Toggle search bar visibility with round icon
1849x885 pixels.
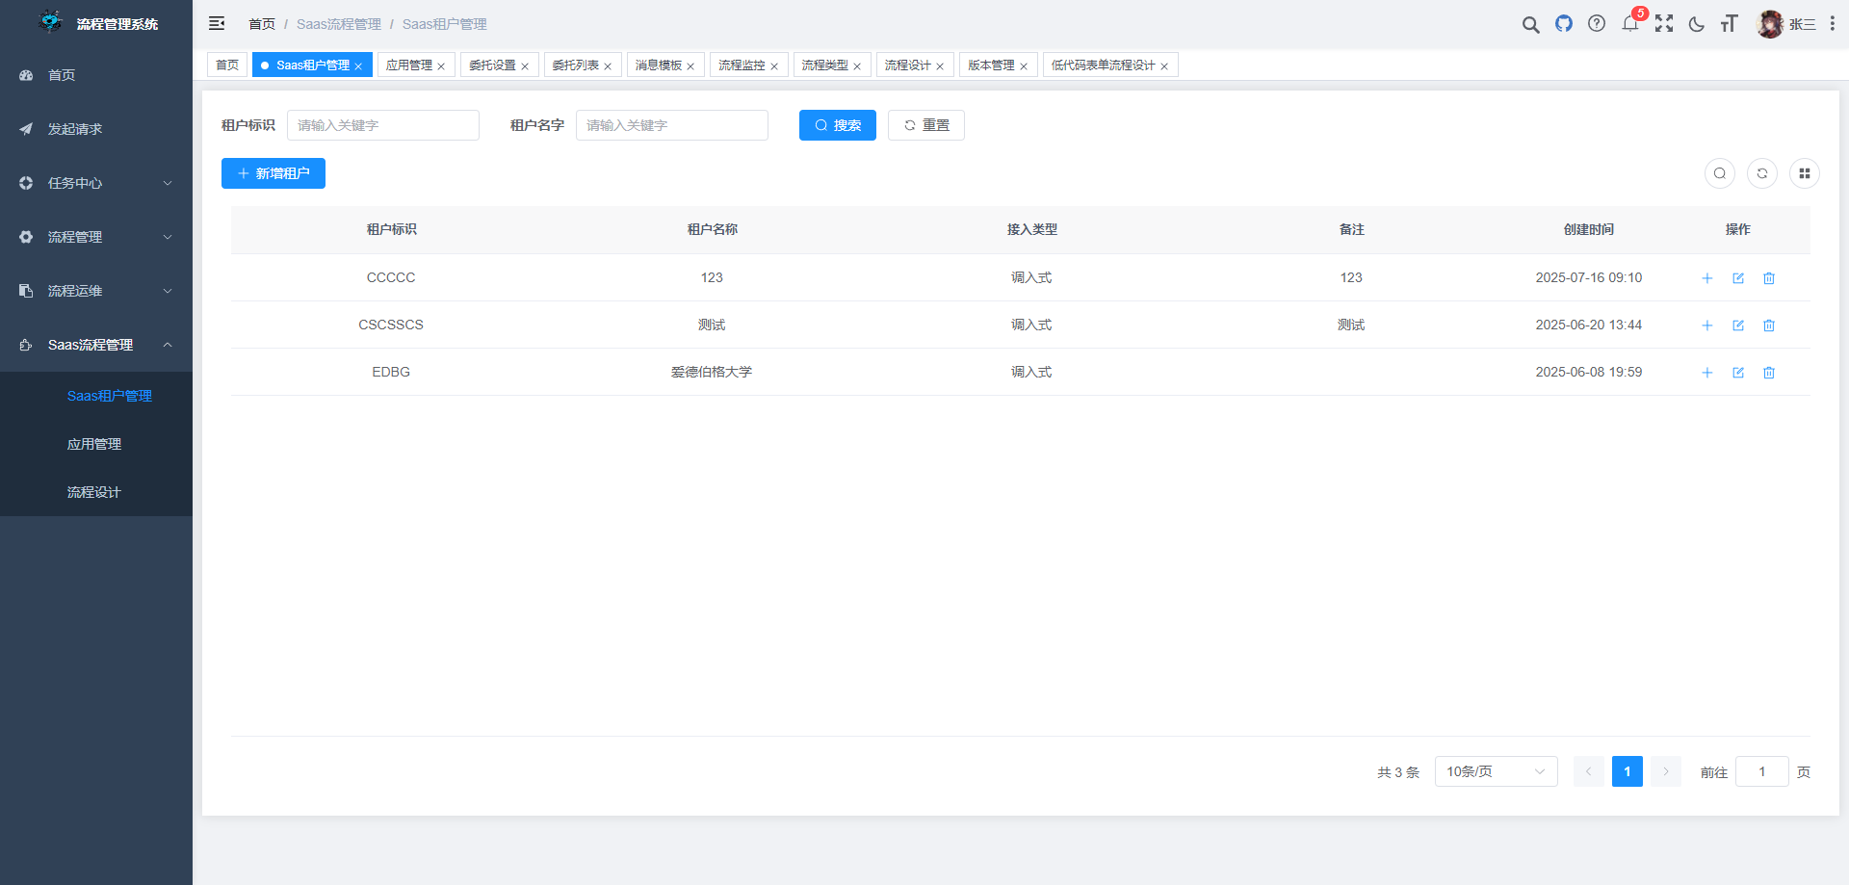pyautogui.click(x=1719, y=173)
